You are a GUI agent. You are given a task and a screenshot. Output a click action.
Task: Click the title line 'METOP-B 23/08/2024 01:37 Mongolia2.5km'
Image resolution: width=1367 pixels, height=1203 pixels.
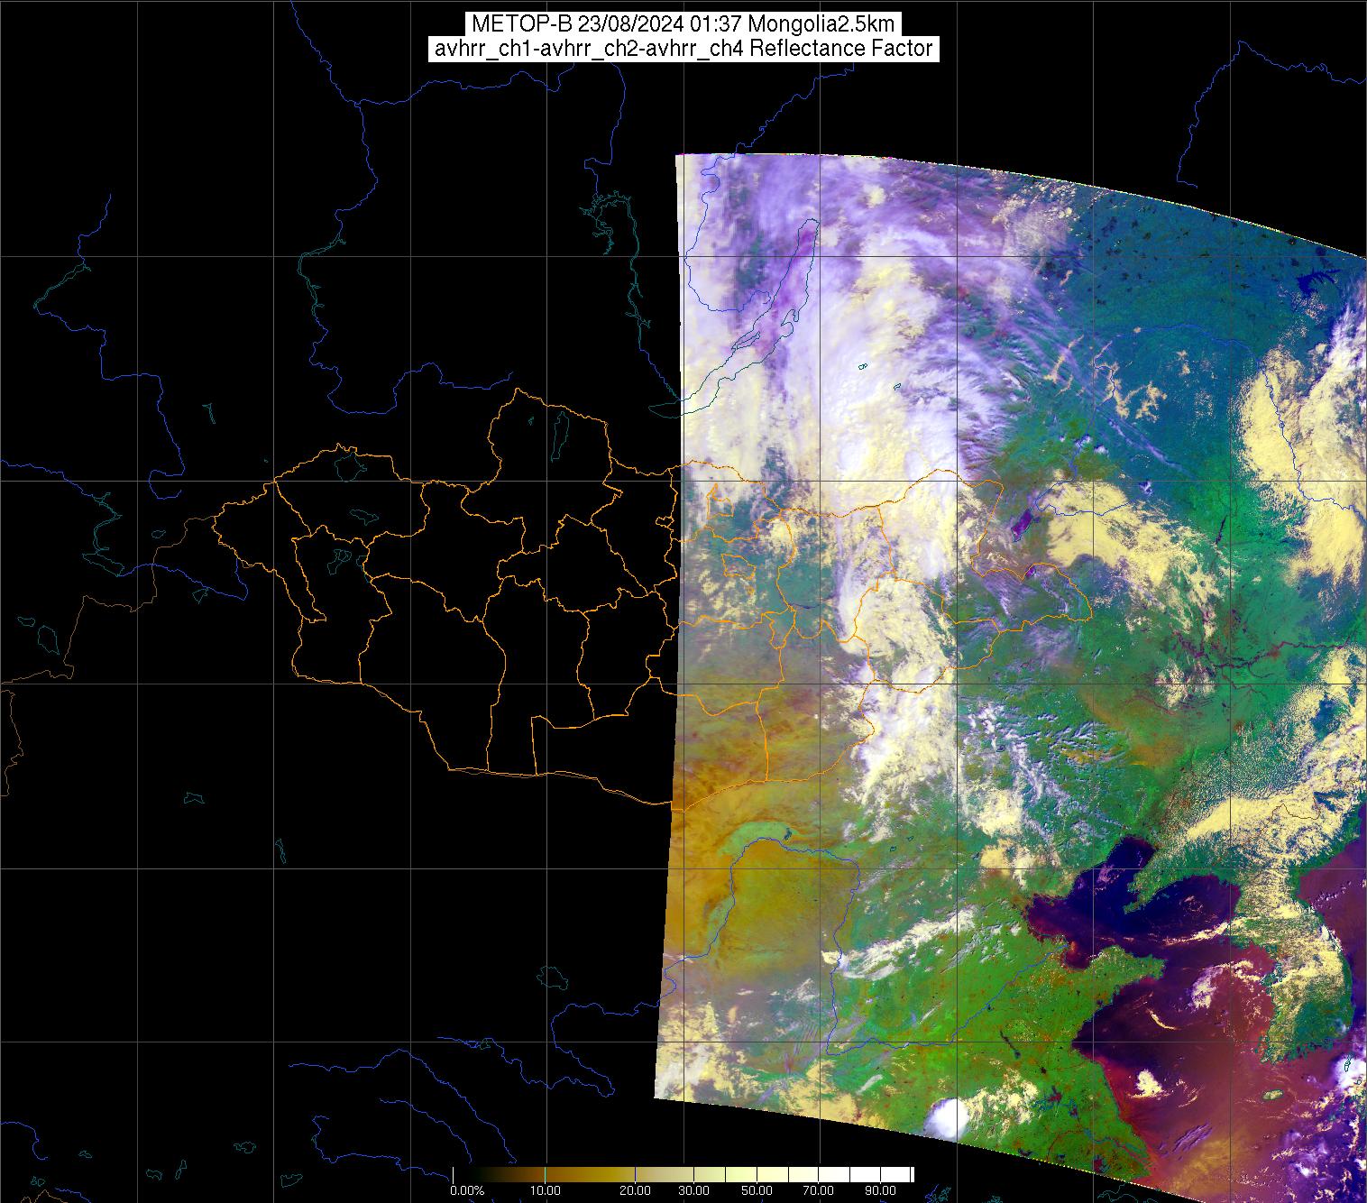[x=683, y=24]
